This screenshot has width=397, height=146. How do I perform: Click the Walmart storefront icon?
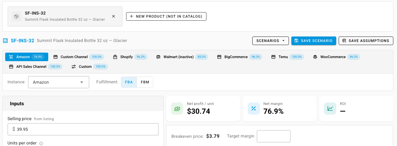coord(158,57)
